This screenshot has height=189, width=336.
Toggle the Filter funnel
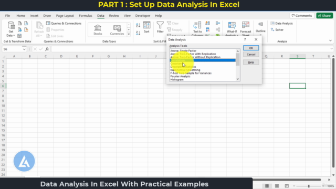pos(160,27)
